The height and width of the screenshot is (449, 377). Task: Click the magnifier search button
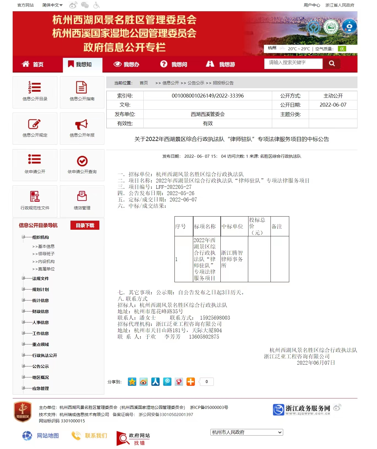(x=332, y=63)
